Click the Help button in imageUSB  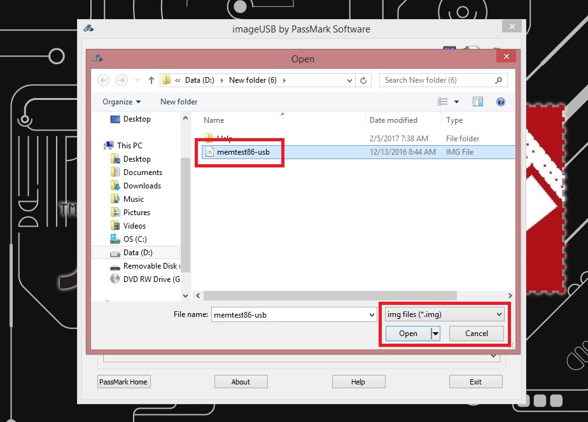[x=358, y=382]
